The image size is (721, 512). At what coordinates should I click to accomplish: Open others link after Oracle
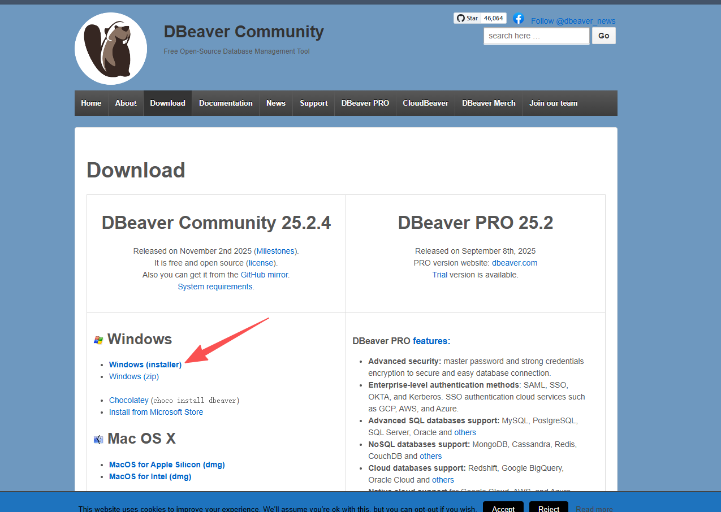click(465, 432)
